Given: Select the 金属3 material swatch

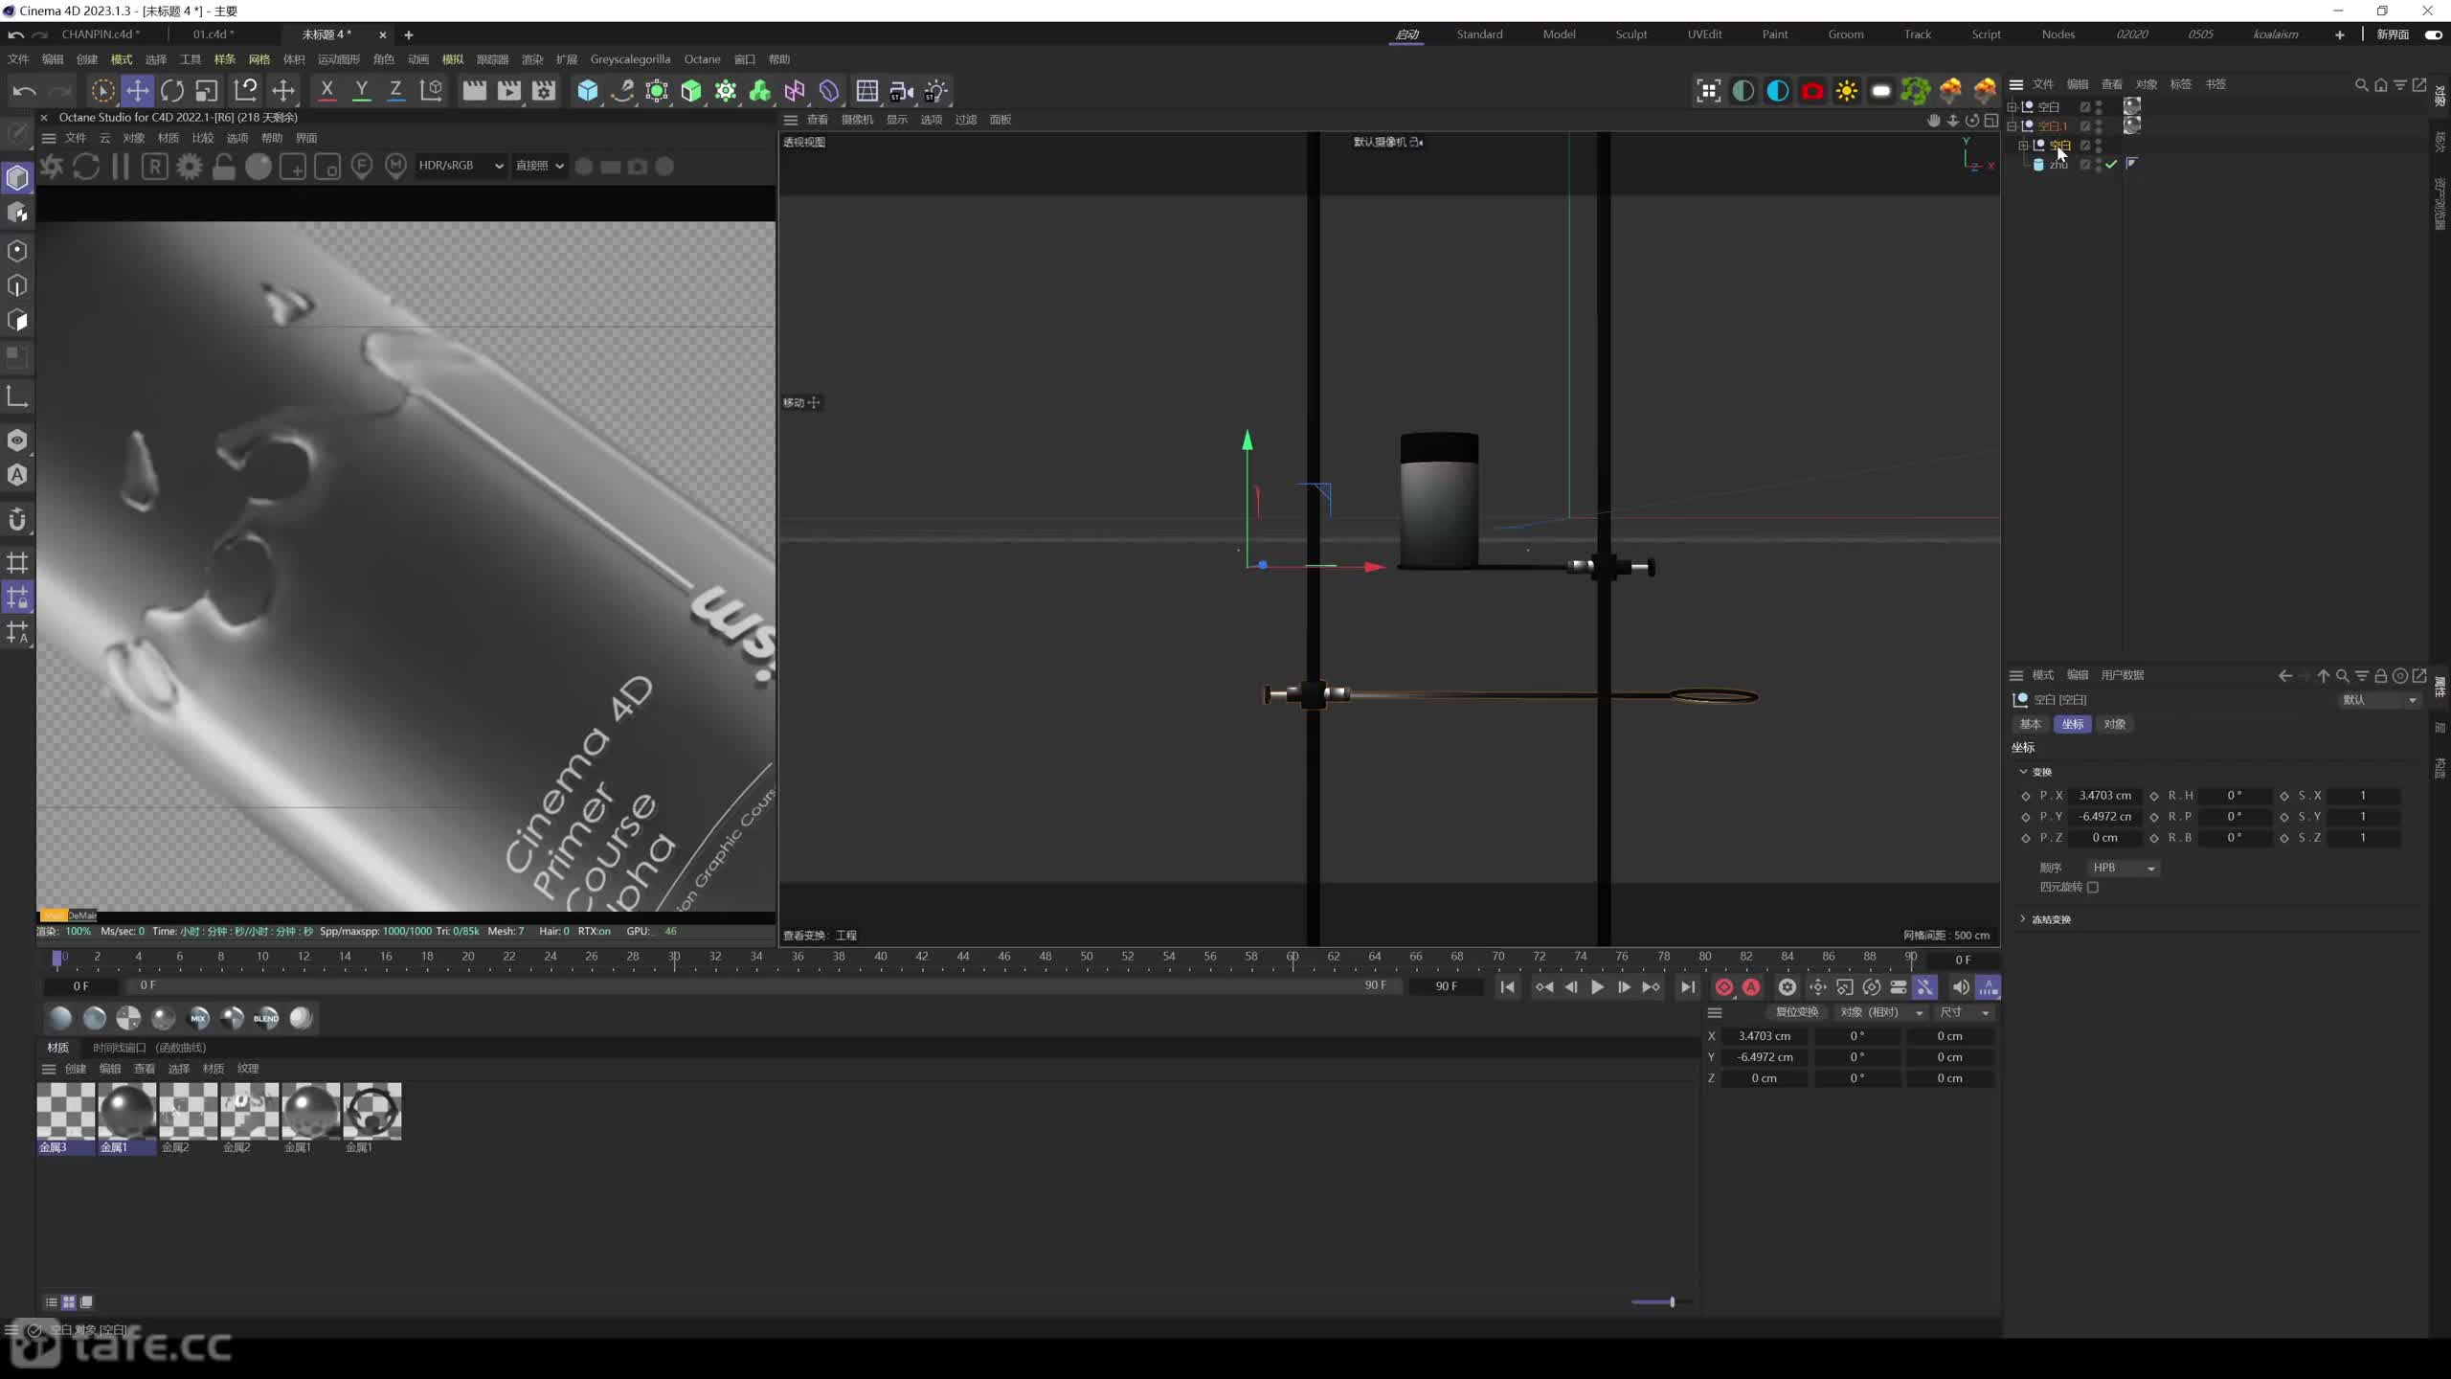Looking at the screenshot, I should (66, 1119).
